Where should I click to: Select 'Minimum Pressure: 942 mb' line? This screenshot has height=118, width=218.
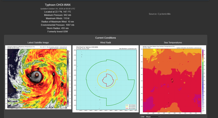point(58,15)
